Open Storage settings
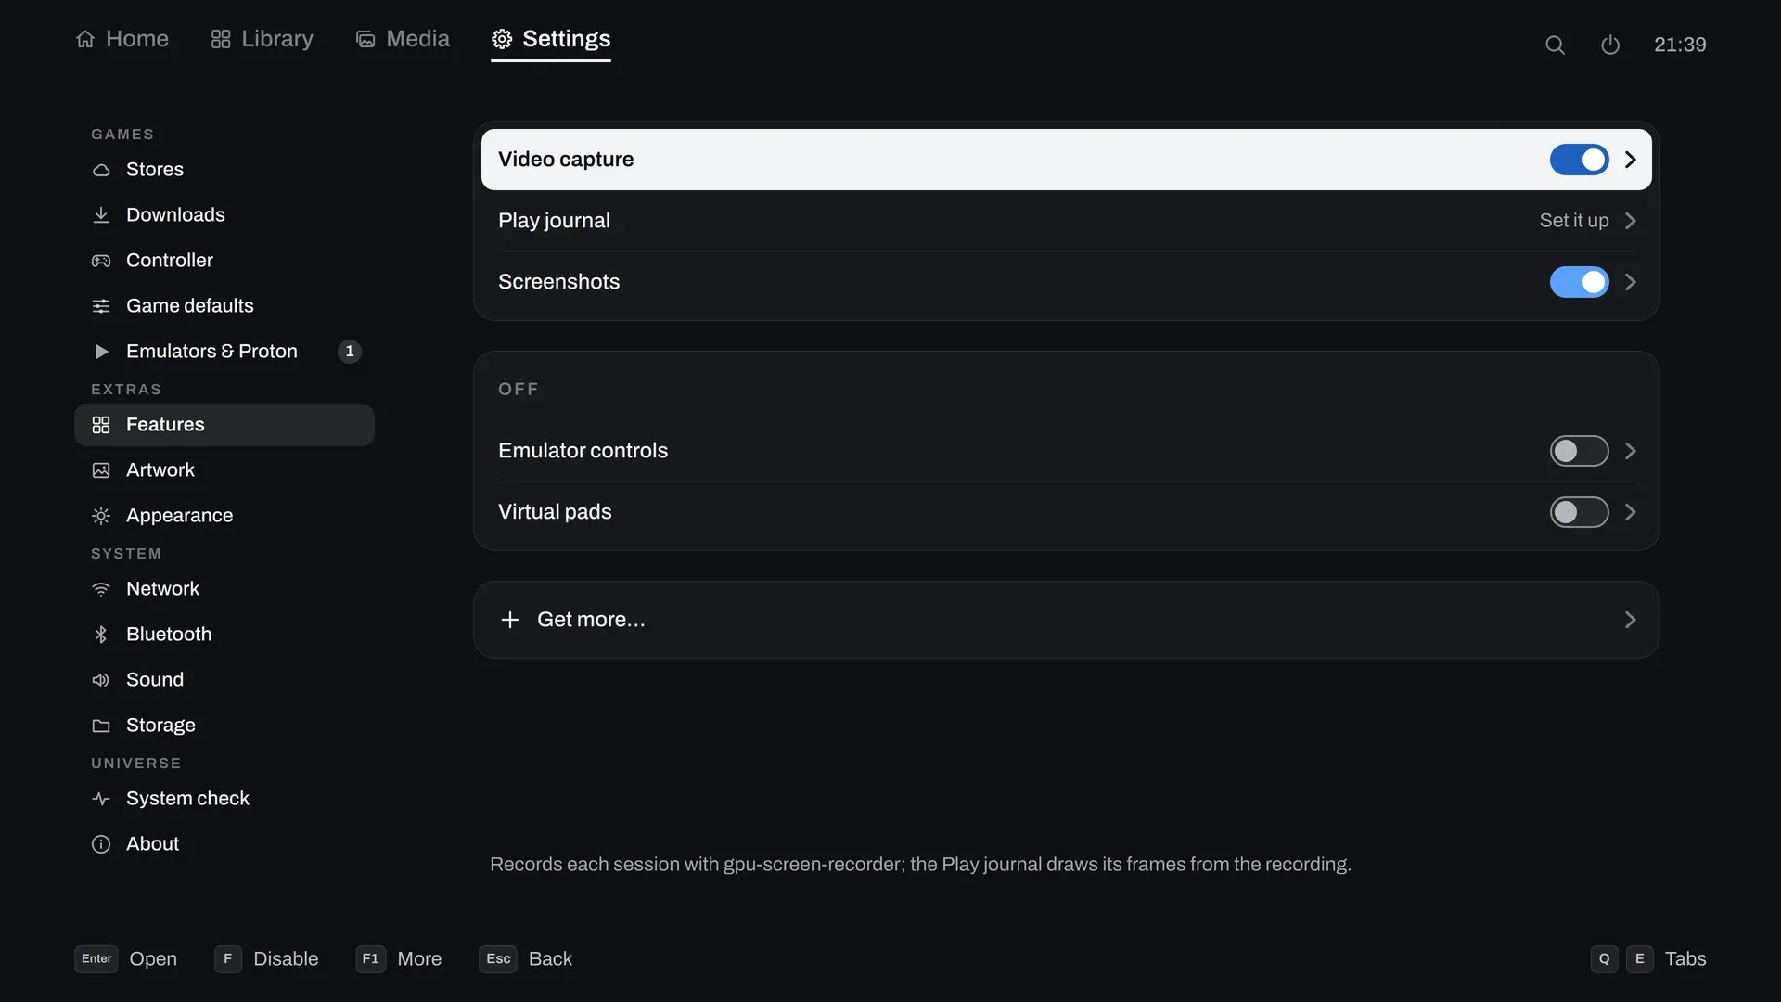 point(224,726)
